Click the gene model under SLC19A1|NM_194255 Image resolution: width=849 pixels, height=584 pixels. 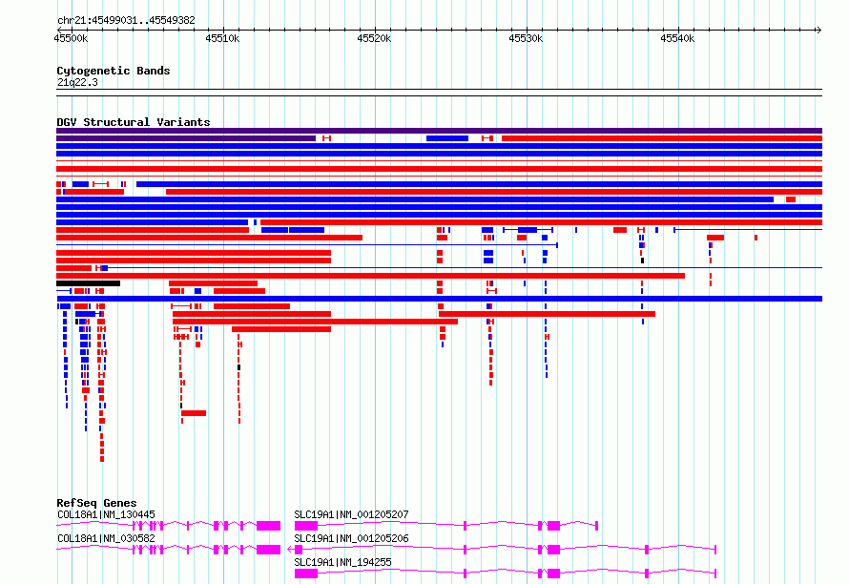tap(506, 574)
